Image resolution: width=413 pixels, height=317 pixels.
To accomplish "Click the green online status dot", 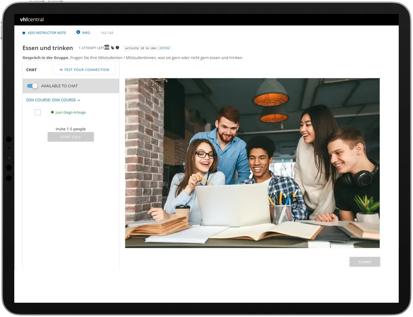I will (x=52, y=113).
